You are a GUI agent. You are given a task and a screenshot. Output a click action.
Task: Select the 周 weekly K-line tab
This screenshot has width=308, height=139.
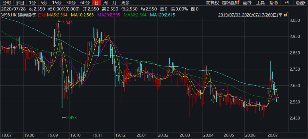tap(105, 3)
